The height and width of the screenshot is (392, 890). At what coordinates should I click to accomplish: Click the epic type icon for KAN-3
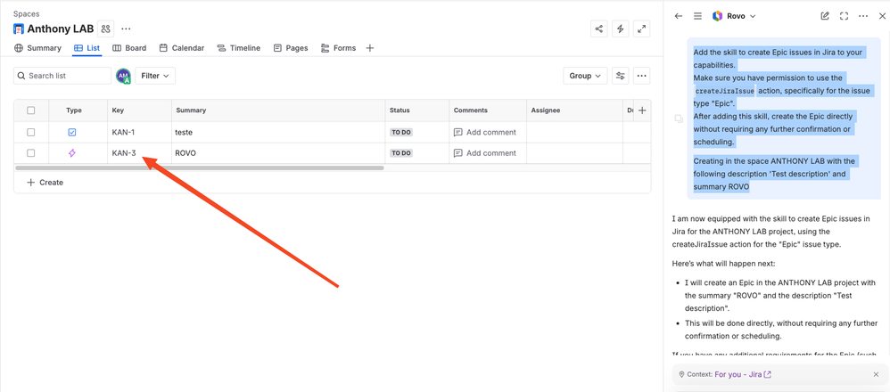pyautogui.click(x=72, y=153)
